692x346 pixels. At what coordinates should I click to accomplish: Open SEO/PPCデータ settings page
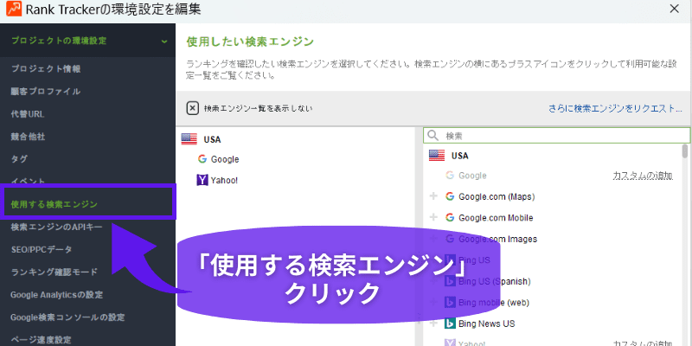[x=42, y=250]
